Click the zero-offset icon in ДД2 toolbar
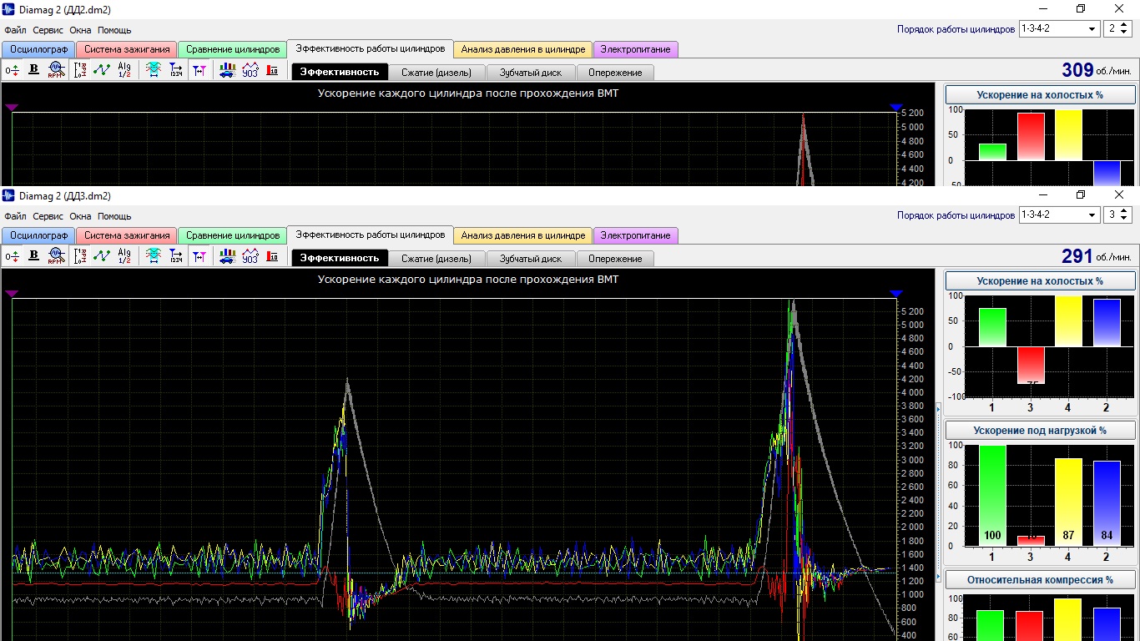Screen dimensions: 1140x641 (x=12, y=71)
